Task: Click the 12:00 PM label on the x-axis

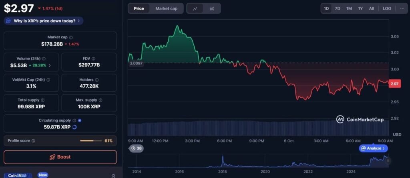Action: point(160,141)
